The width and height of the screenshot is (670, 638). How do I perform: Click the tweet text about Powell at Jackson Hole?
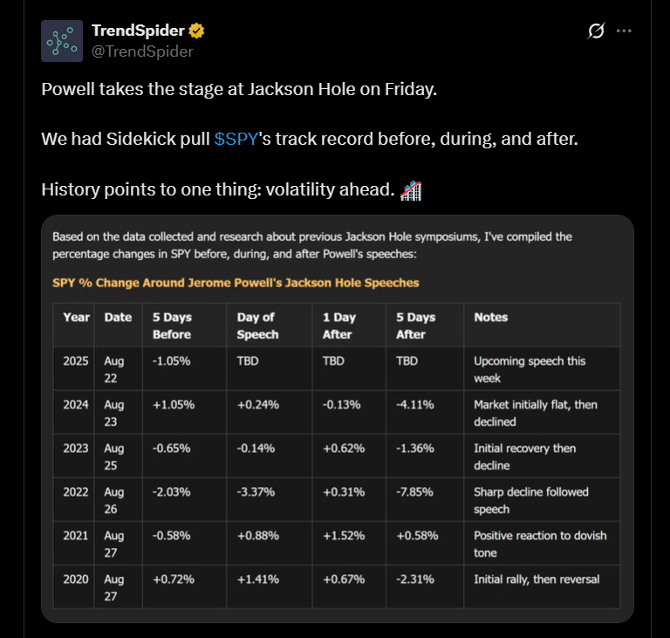coord(239,89)
